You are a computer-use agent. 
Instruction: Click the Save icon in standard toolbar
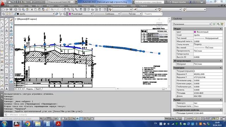(11, 10)
